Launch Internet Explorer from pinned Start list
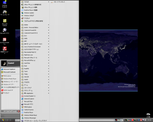This screenshot has width=153, height=122. coord(8,69)
